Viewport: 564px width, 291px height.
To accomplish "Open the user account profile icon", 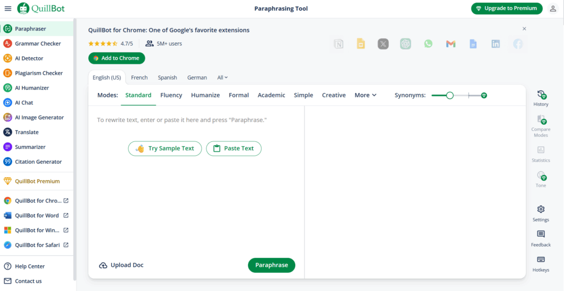I will pos(553,9).
